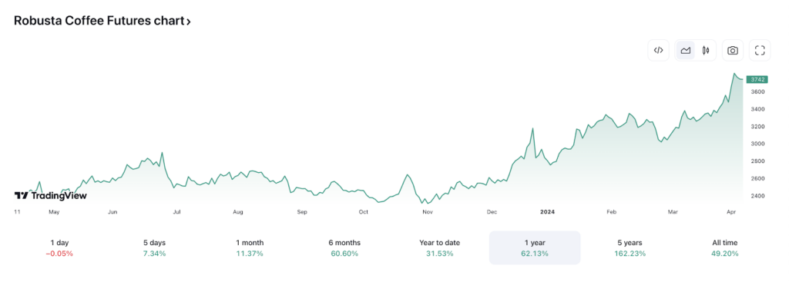Open the Robusta Coffee Futures chart link
This screenshot has height=282, width=789.
tap(102, 21)
